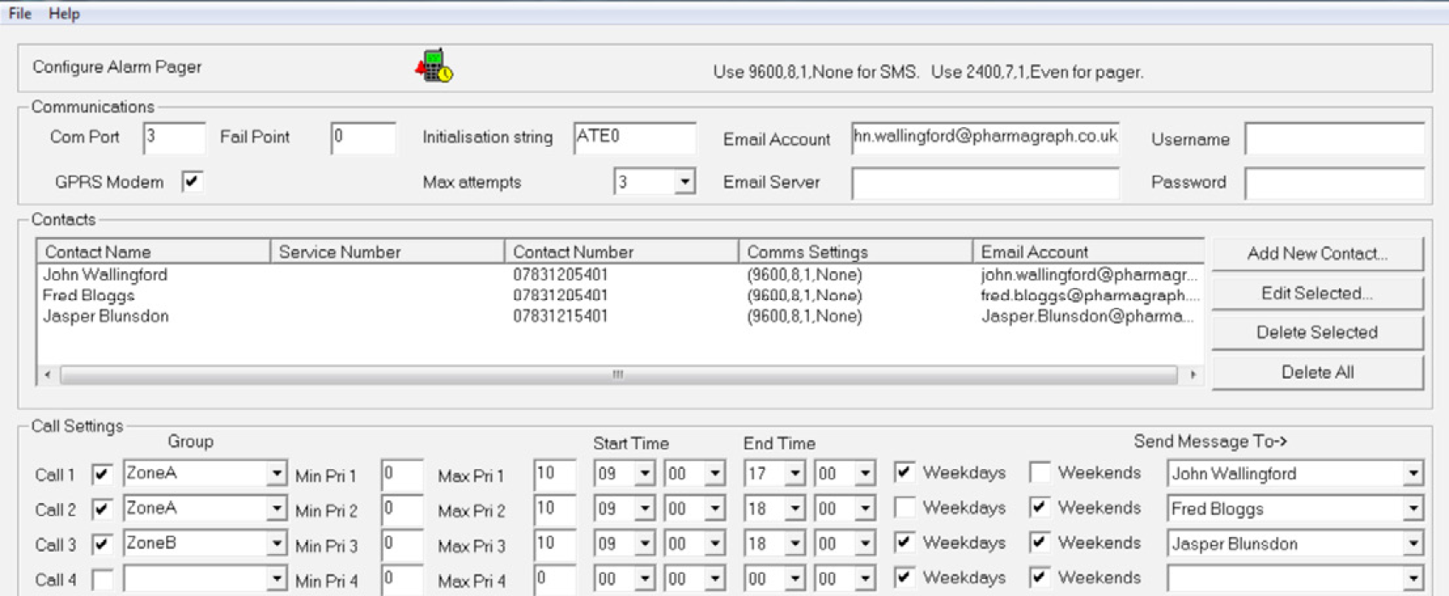
Task: Enable the Call 4 checkbox
Action: click(x=102, y=580)
